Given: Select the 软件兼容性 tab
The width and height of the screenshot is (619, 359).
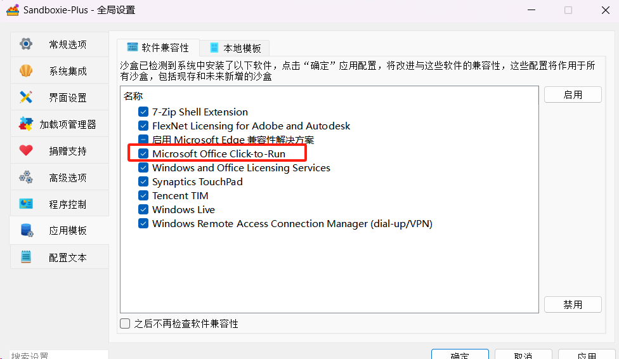Looking at the screenshot, I should tap(158, 48).
